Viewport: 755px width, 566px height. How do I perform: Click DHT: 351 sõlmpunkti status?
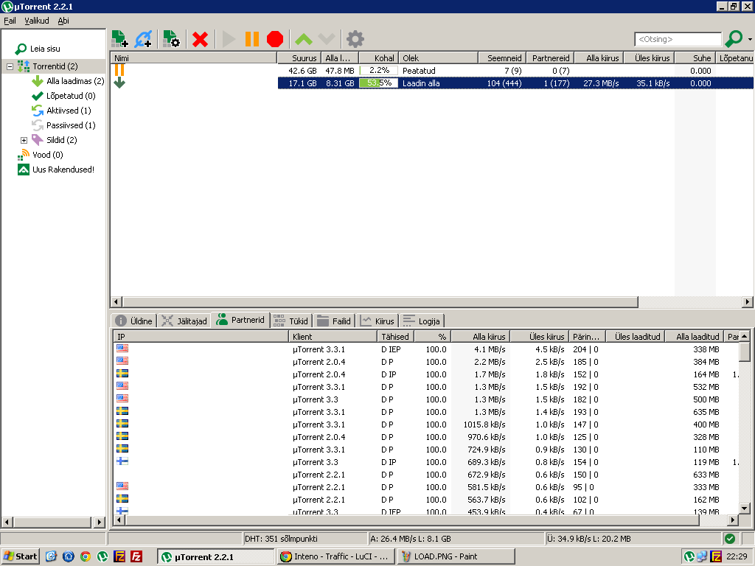pyautogui.click(x=281, y=539)
